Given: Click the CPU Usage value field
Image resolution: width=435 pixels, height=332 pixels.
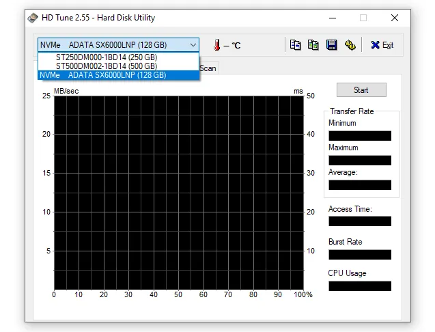Looking at the screenshot, I should pyautogui.click(x=360, y=286).
